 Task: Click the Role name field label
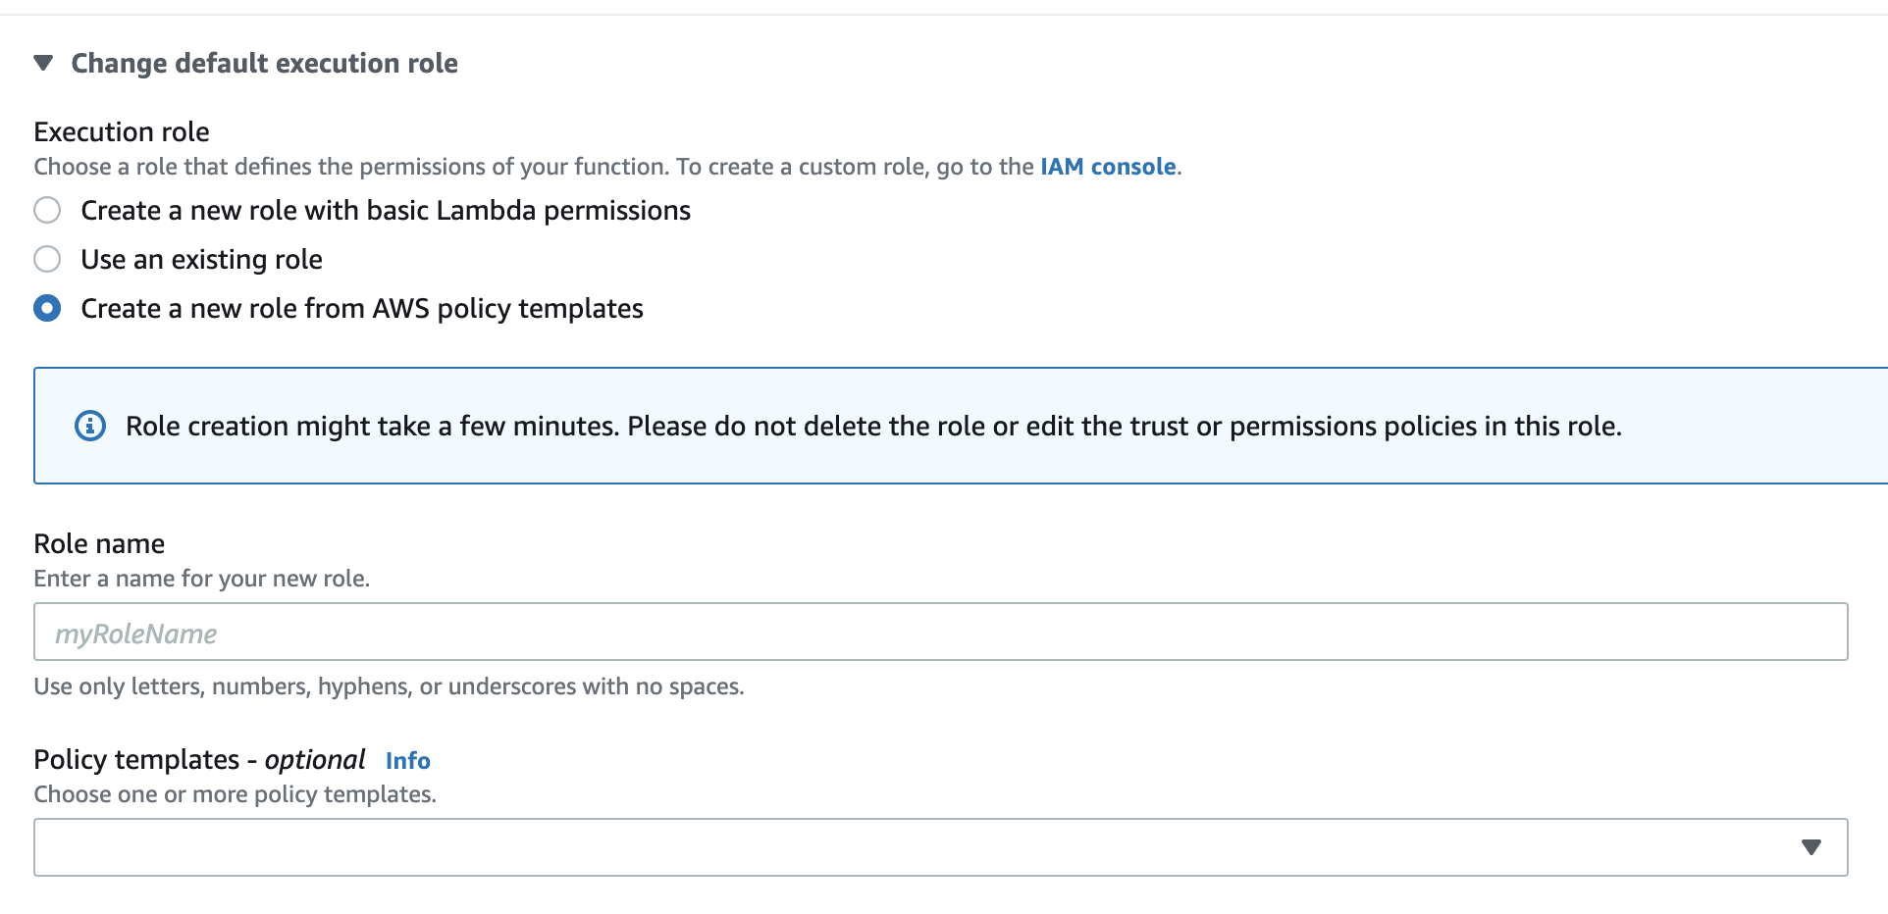[99, 544]
